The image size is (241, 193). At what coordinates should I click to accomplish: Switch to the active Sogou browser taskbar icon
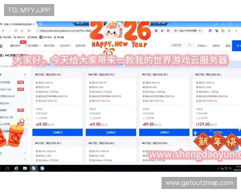(34, 168)
